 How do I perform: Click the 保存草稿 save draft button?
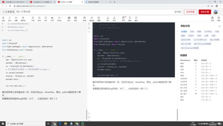click(x=190, y=12)
